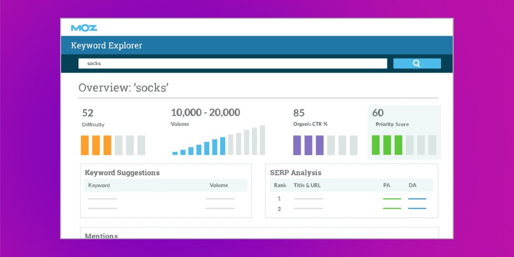Image resolution: width=514 pixels, height=257 pixels.
Task: Open the Keyword Suggestions panel heading
Action: (x=122, y=173)
